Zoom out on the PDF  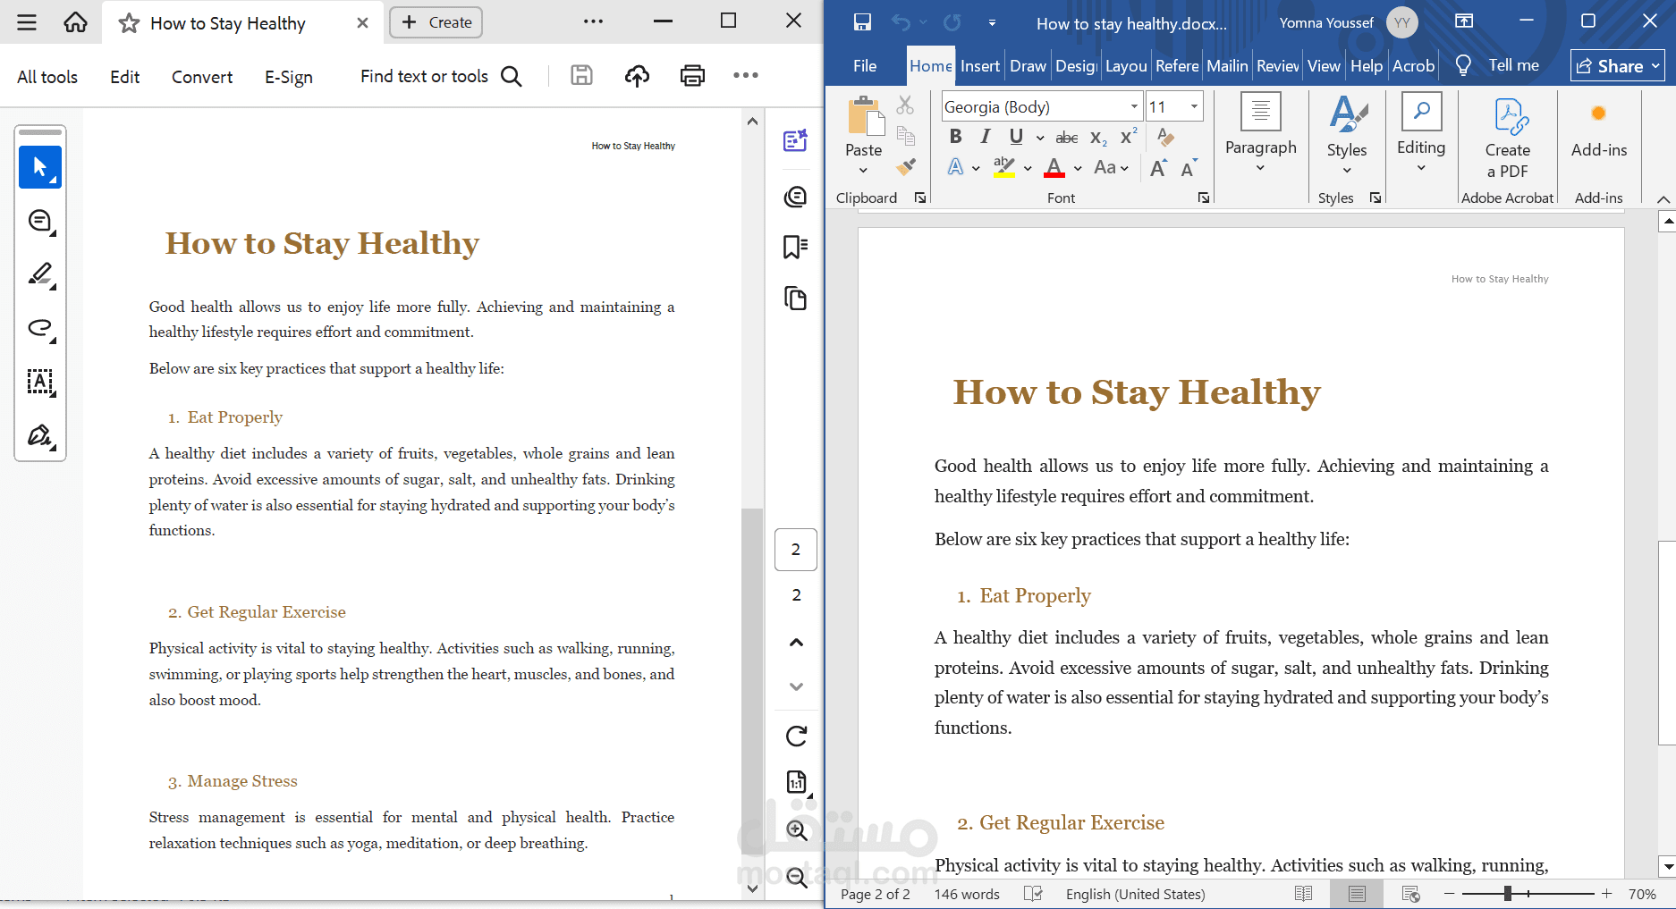[x=797, y=878]
